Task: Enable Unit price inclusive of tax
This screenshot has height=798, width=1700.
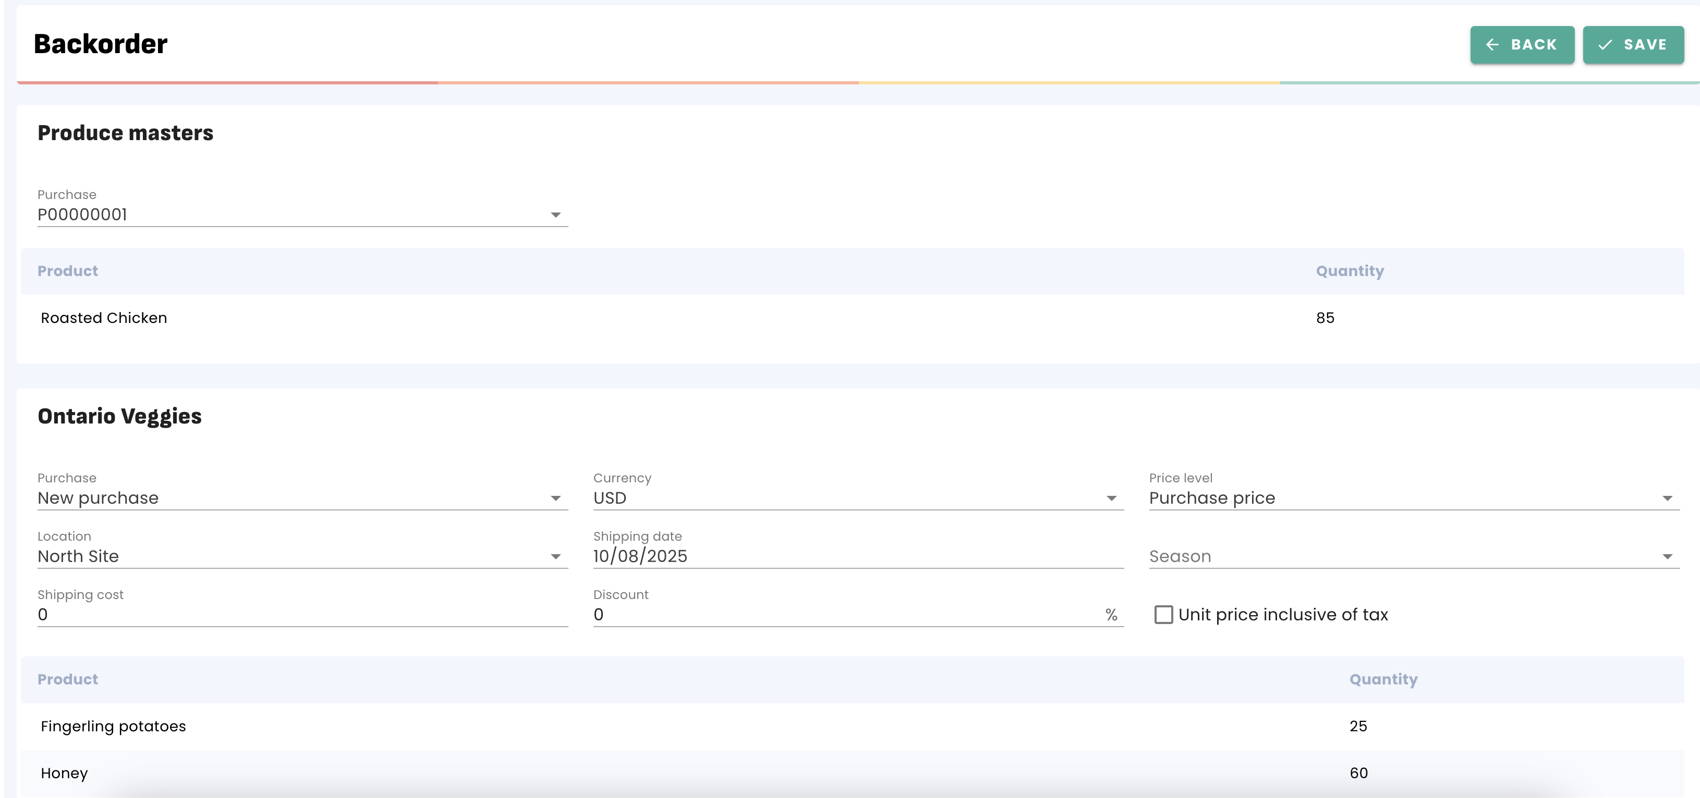Action: coord(1163,615)
